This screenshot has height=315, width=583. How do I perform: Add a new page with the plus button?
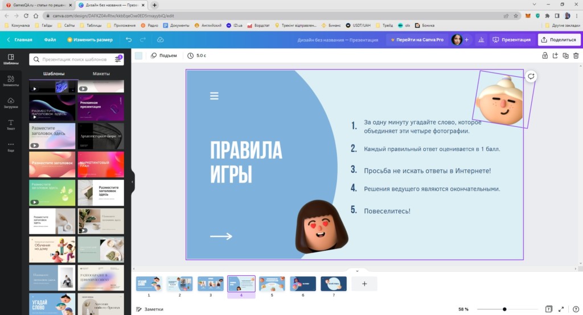[364, 284]
